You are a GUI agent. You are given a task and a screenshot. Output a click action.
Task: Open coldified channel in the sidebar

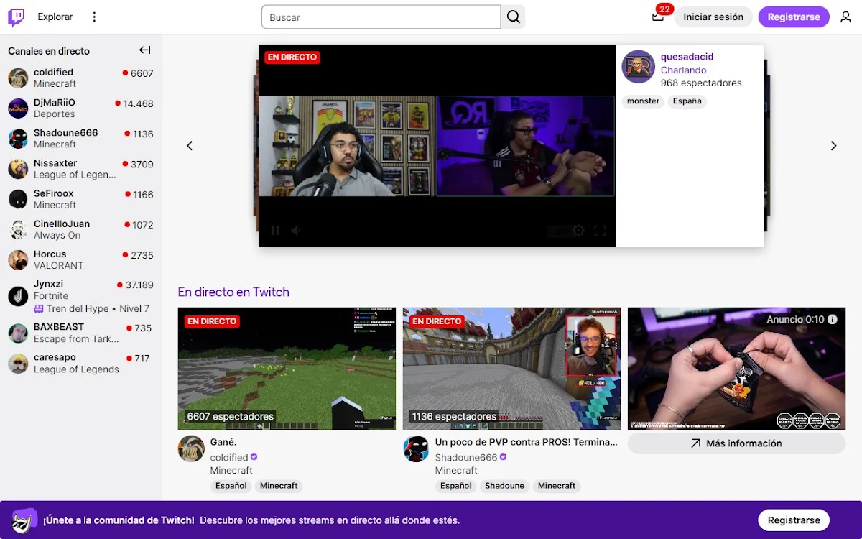(80, 78)
